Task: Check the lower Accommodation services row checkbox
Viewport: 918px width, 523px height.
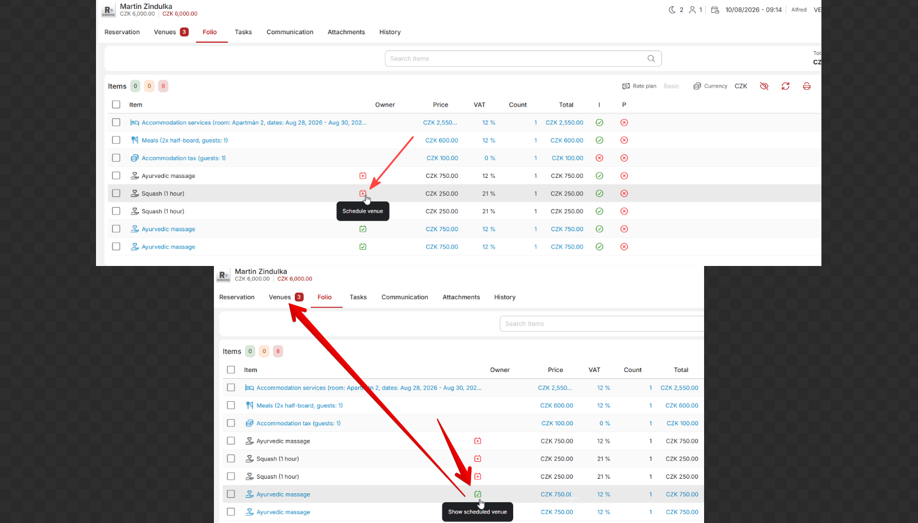Action: [231, 388]
